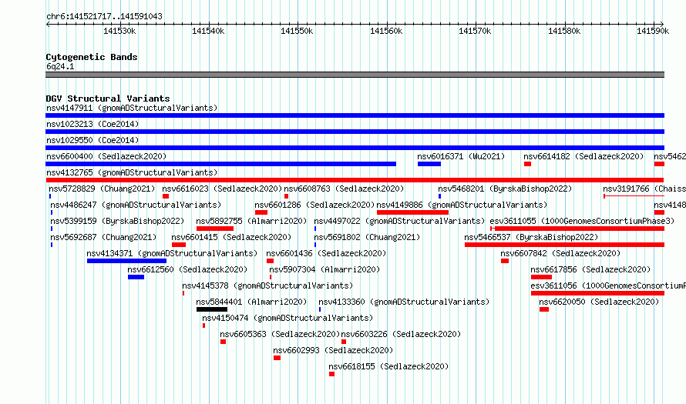Select the blue bar under nsv4134371
The height and width of the screenshot is (404, 686).
[126, 261]
